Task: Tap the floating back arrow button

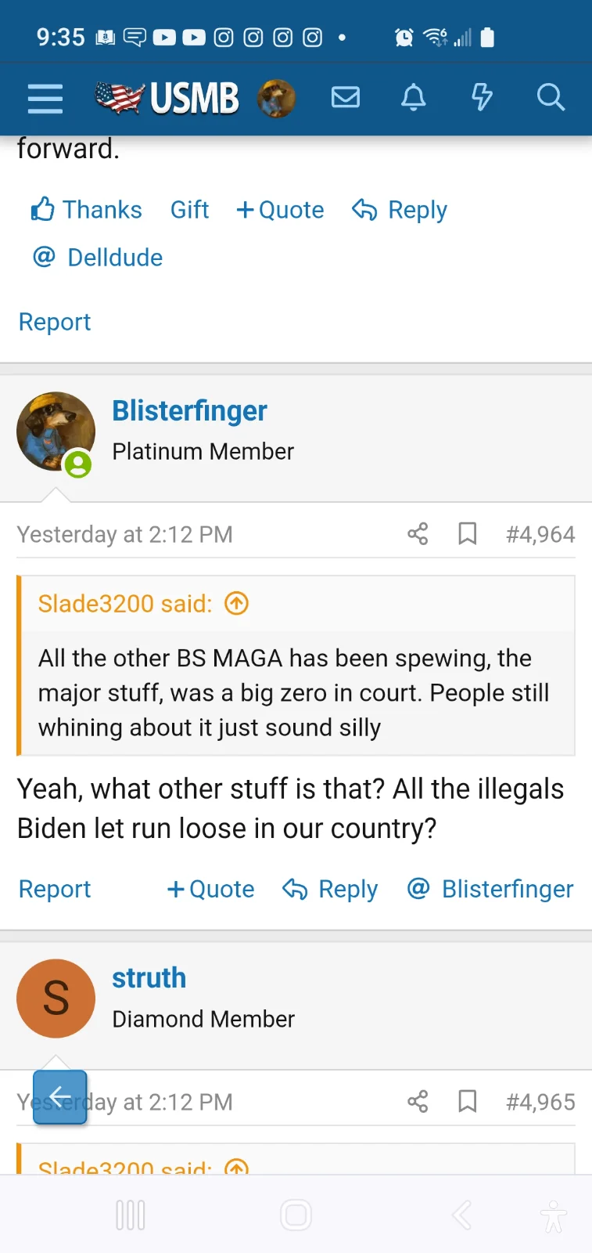Action: [x=59, y=1098]
